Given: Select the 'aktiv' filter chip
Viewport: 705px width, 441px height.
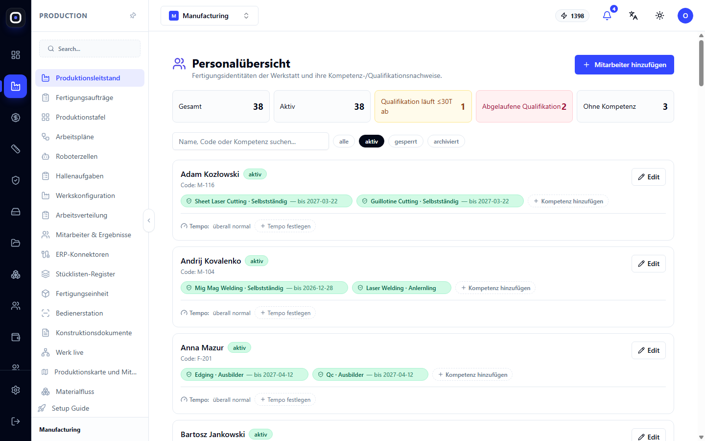Looking at the screenshot, I should coord(372,142).
